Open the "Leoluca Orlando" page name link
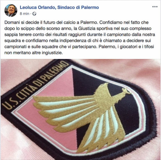 point(37,7)
